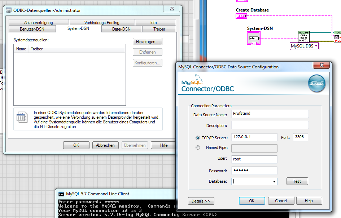Screen dimensions: 341x218
Task: Click the Port field showing 3306
Action: point(300,137)
